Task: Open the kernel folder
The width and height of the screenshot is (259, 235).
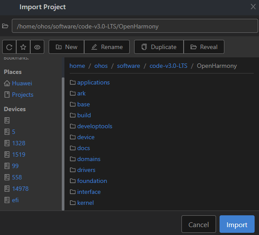Action: click(x=85, y=203)
